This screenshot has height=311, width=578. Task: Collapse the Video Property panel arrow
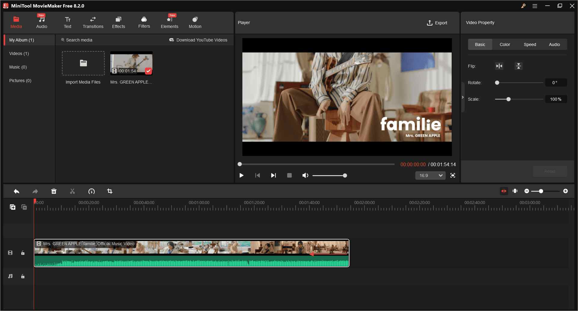(463, 97)
